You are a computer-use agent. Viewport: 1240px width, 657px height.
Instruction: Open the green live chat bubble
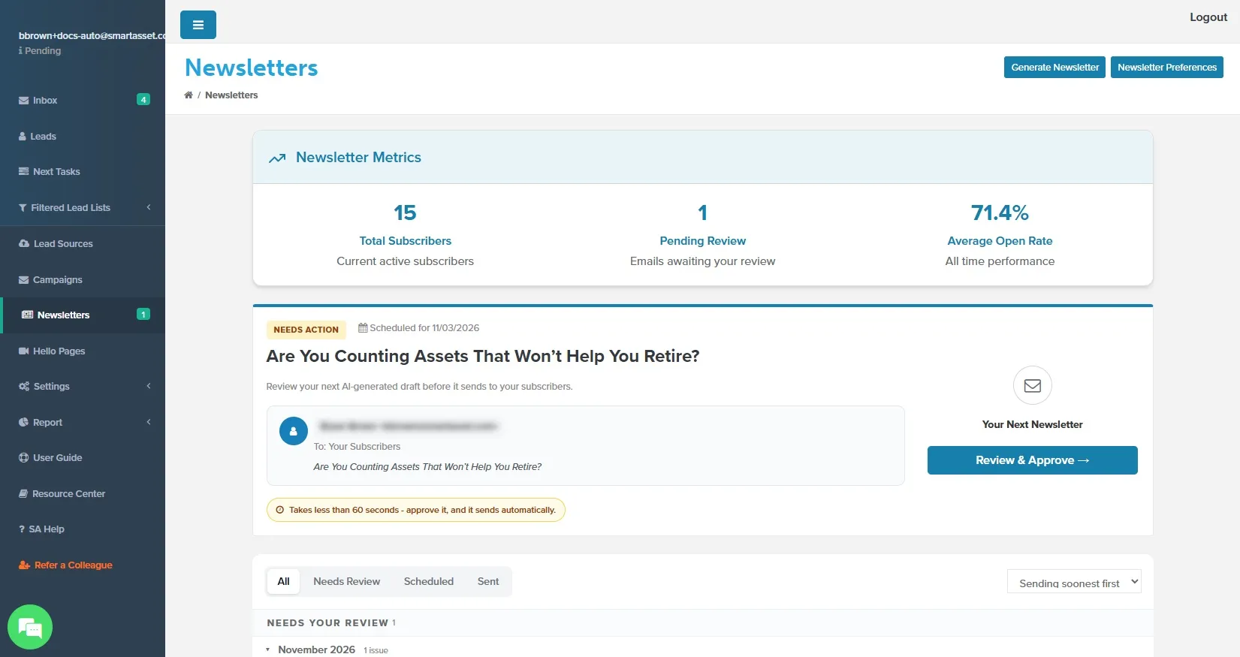click(x=30, y=627)
